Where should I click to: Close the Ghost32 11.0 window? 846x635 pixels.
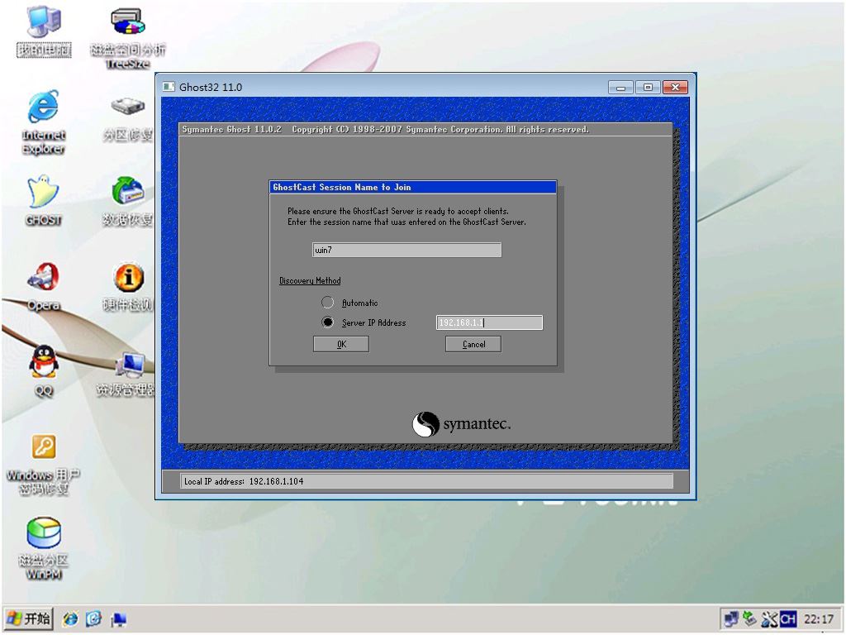click(675, 88)
